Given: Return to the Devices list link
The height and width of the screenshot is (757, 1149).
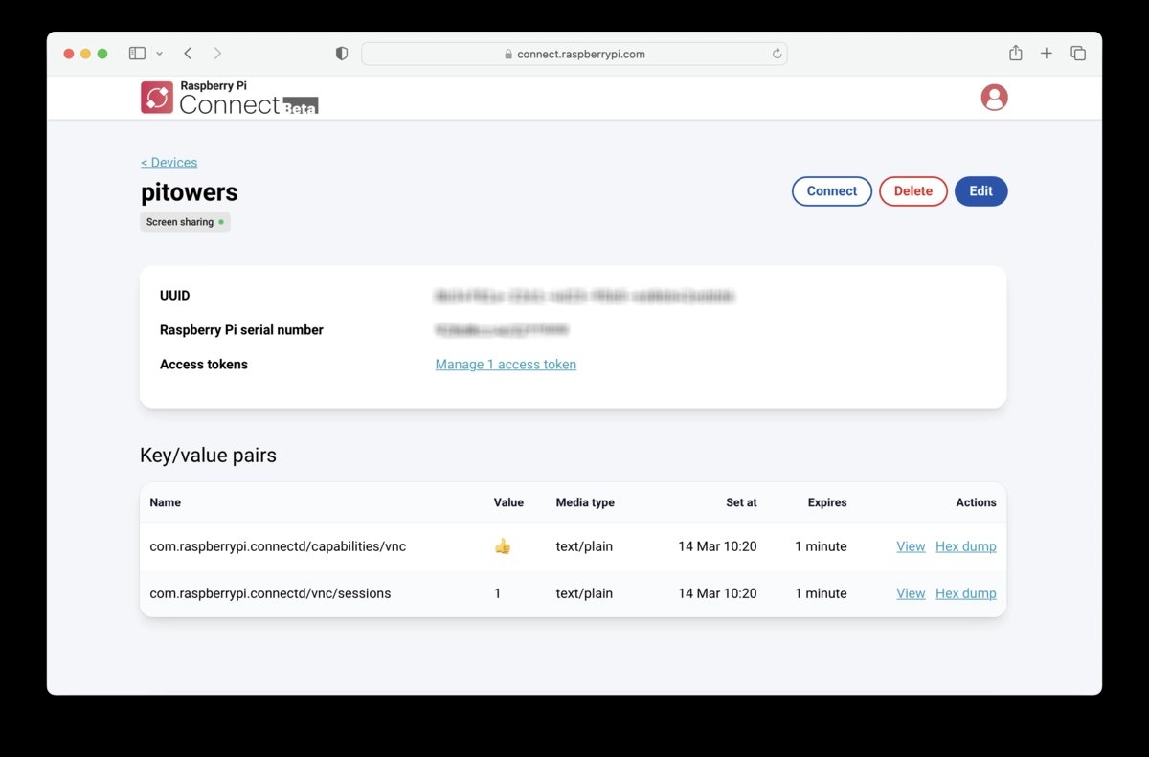Looking at the screenshot, I should point(169,163).
